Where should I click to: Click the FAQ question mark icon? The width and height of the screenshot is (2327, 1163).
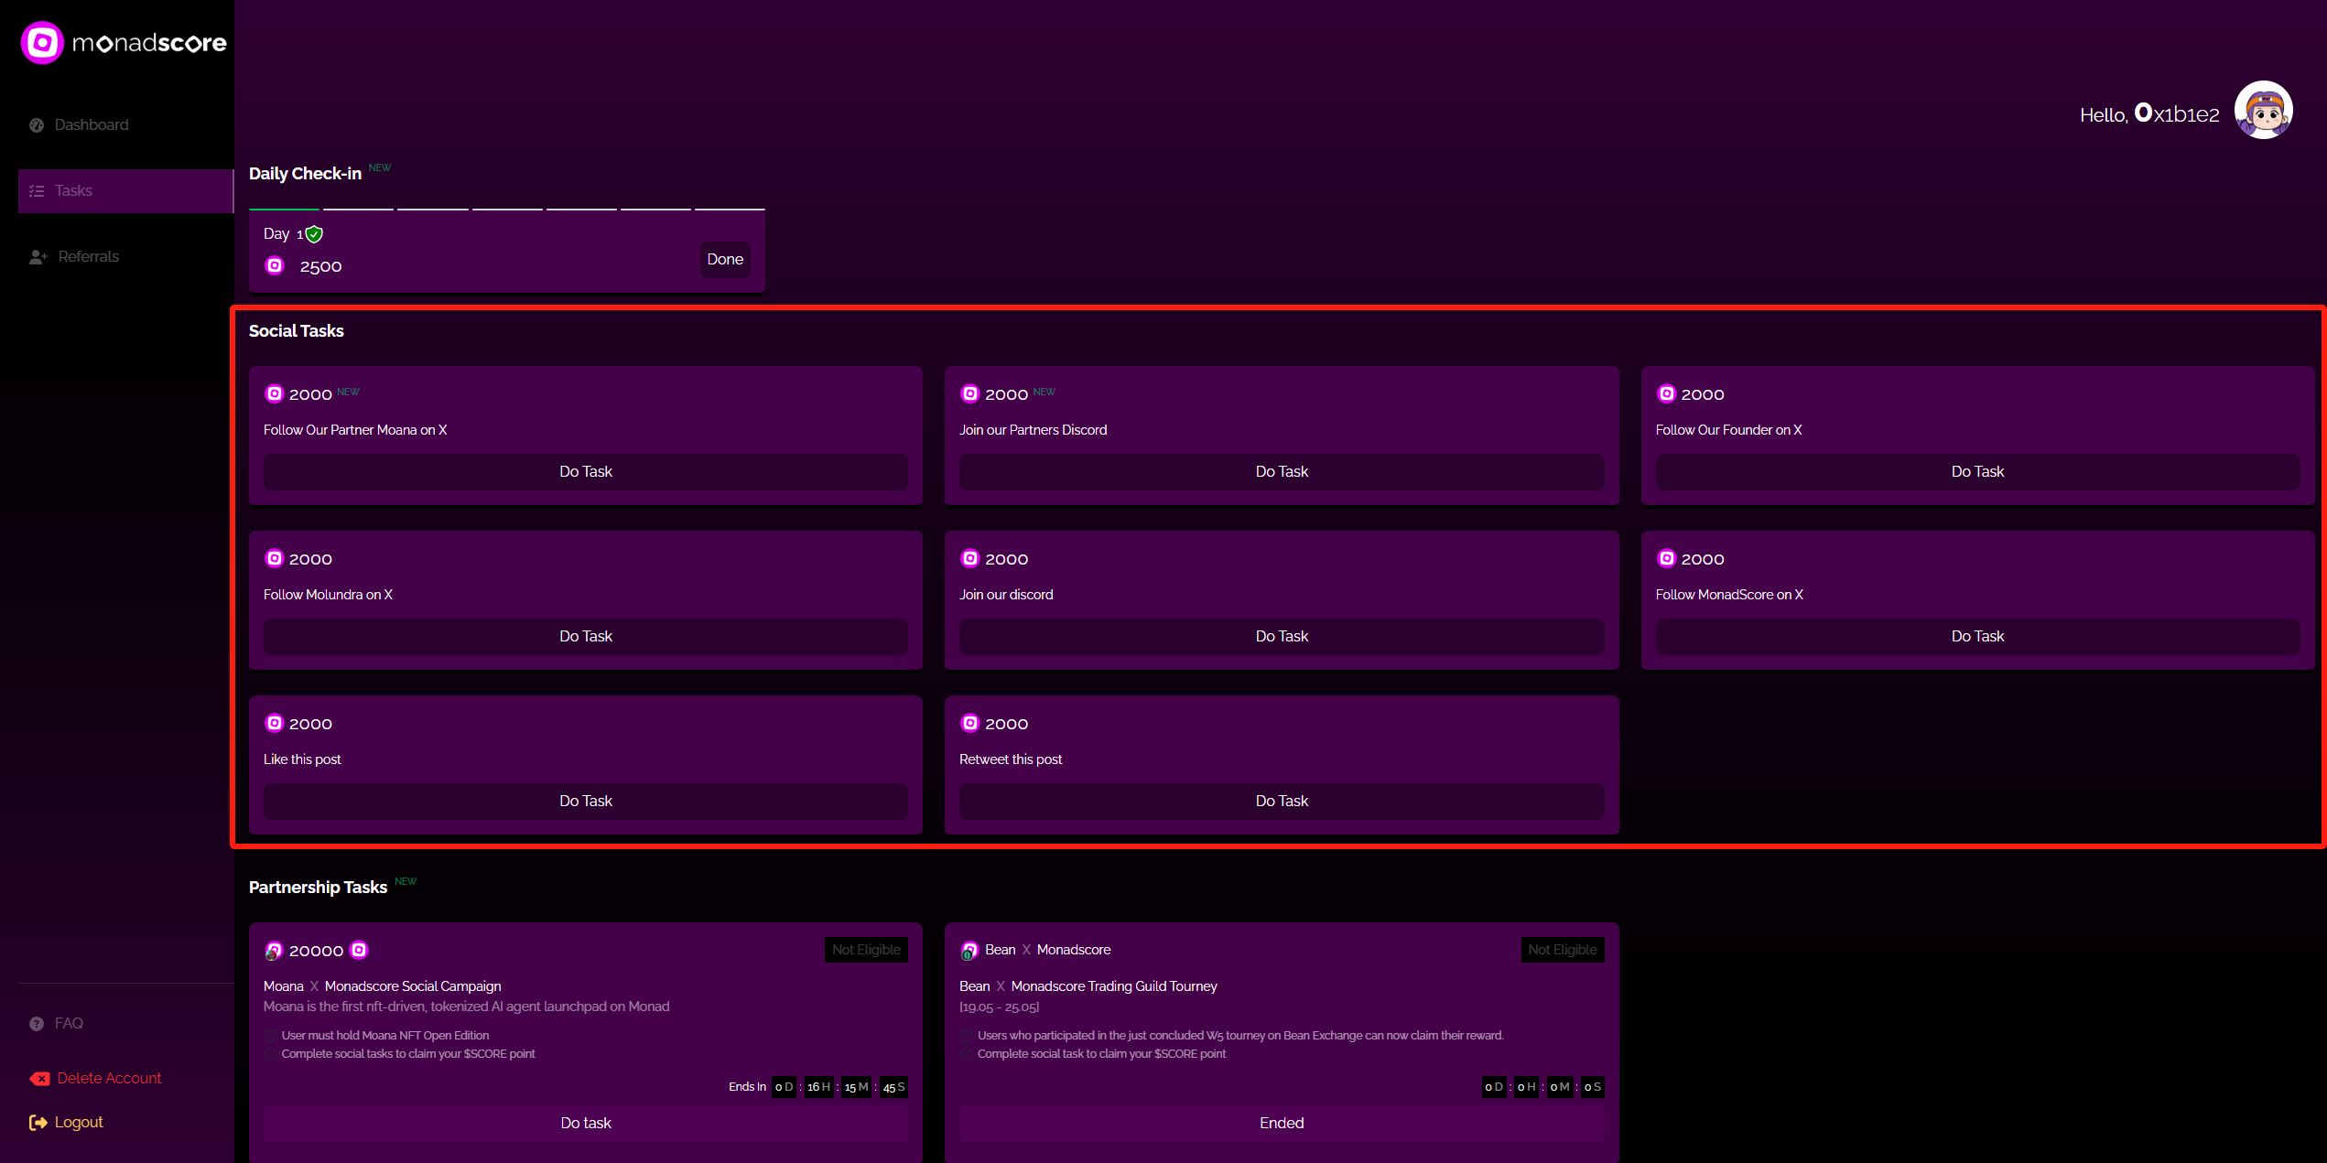[x=37, y=1024]
